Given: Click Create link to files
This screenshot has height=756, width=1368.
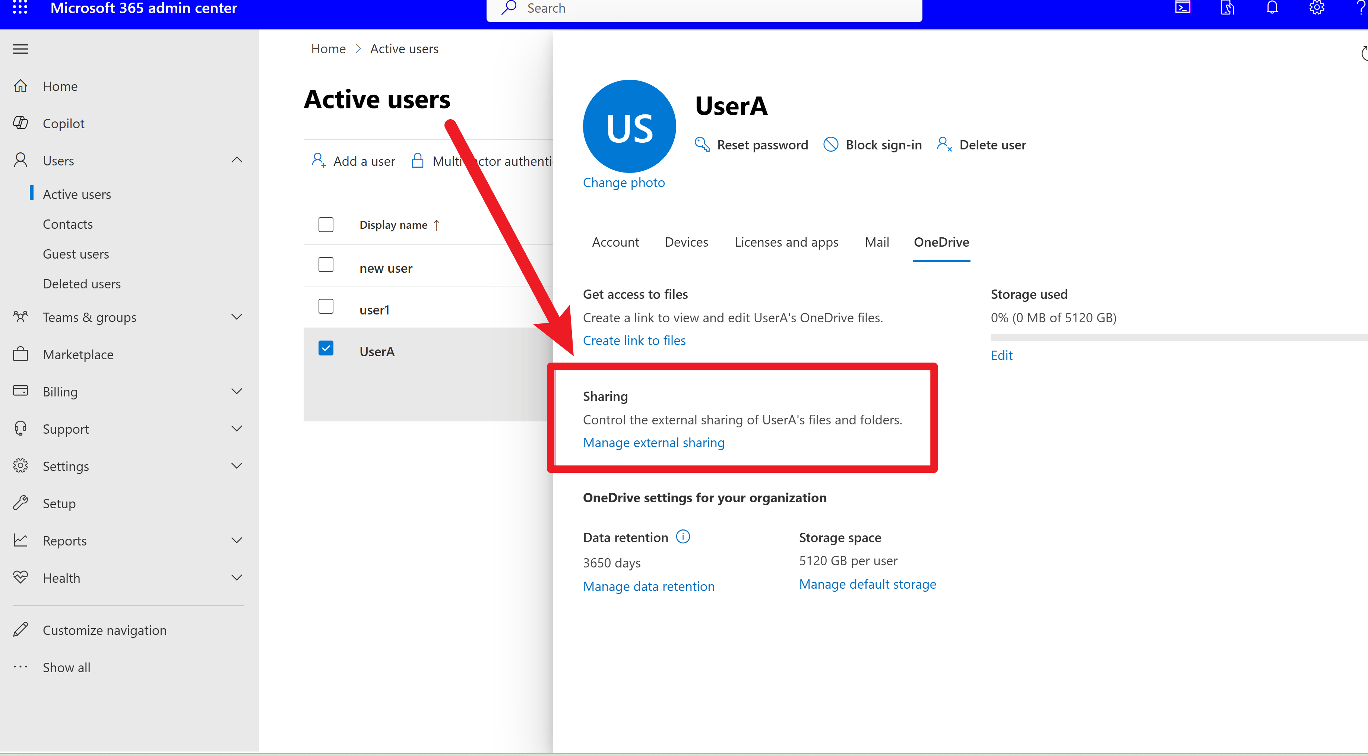Looking at the screenshot, I should coord(634,341).
